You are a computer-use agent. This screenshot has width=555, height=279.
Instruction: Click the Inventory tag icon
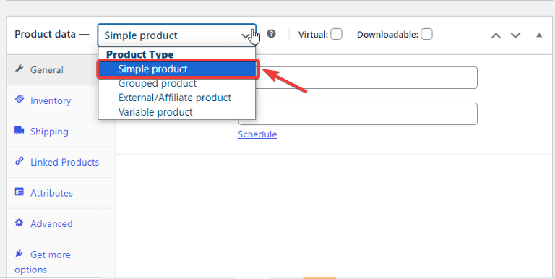click(19, 100)
